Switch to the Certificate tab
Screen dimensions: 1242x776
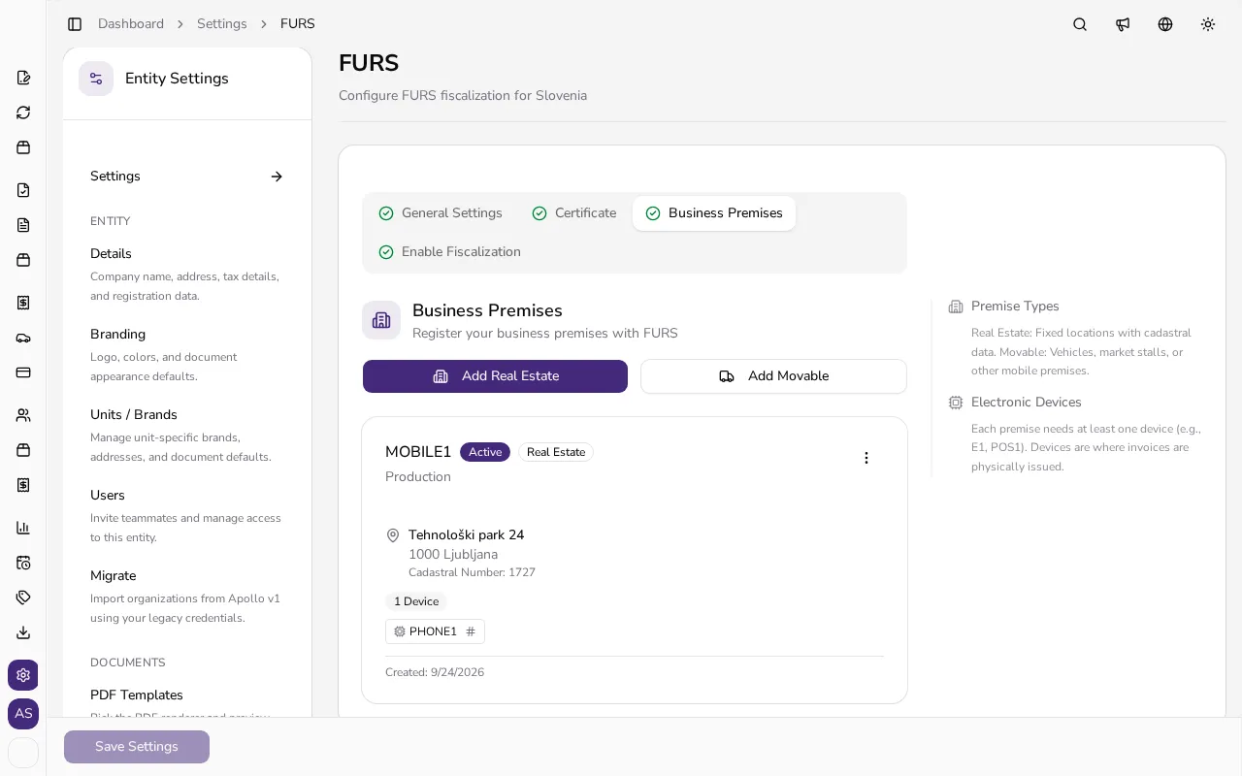(x=574, y=213)
